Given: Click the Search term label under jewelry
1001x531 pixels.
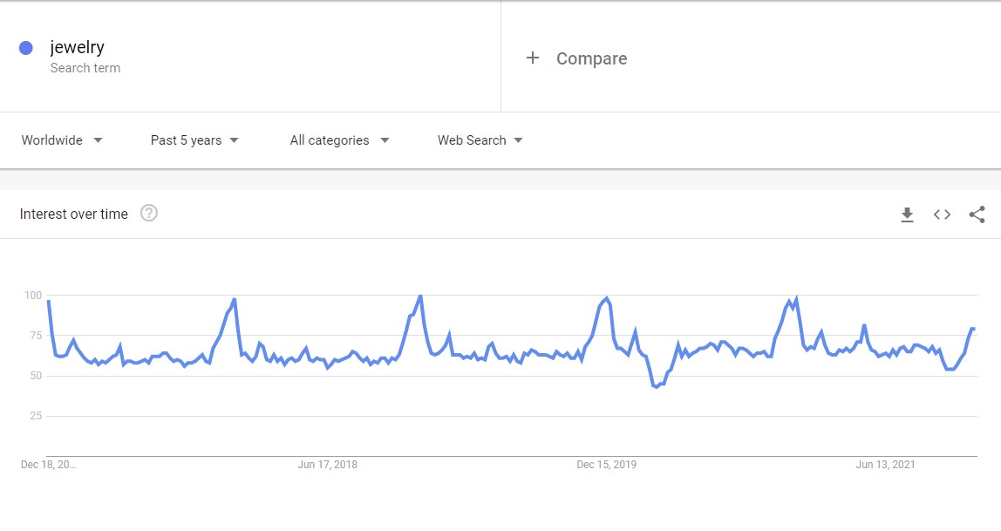Looking at the screenshot, I should 85,68.
